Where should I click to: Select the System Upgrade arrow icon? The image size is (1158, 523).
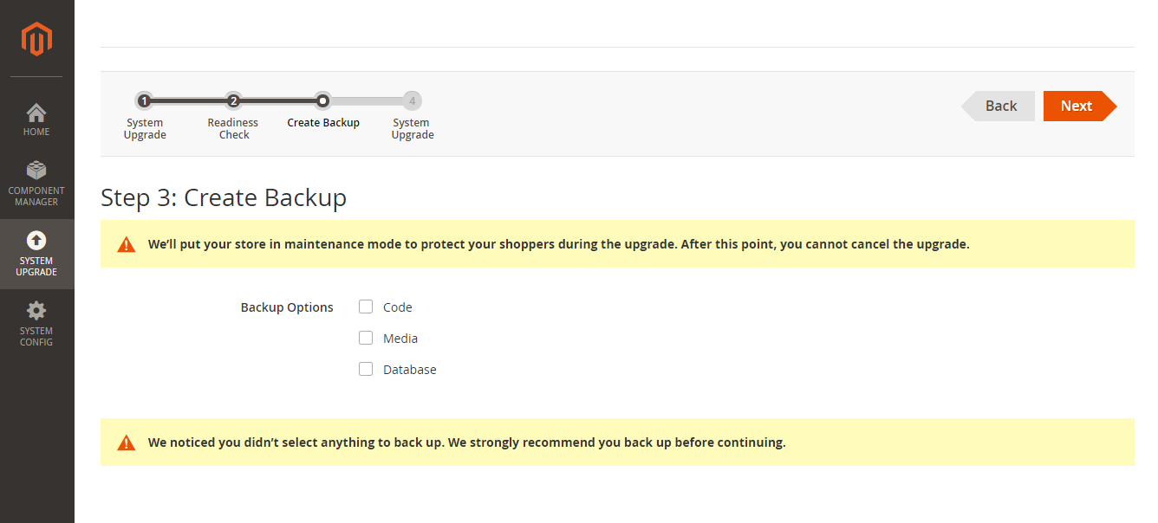[x=36, y=240]
